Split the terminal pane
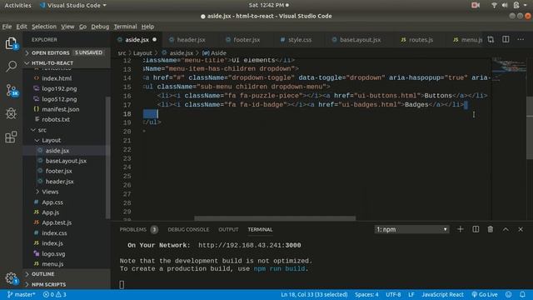Viewport: 533px width, 300px height. [x=476, y=229]
